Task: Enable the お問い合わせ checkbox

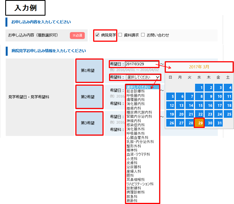Action: click(143, 35)
